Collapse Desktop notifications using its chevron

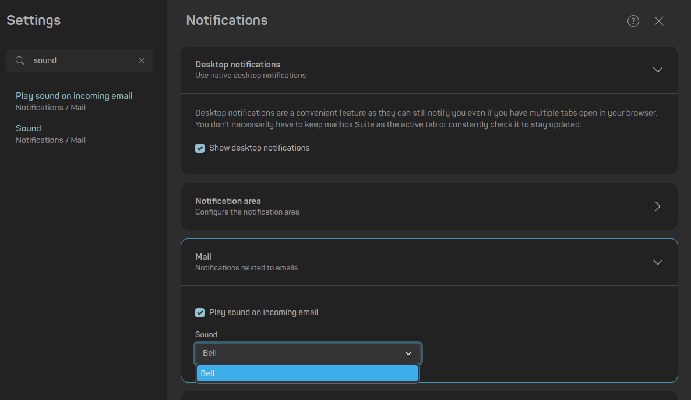click(x=657, y=70)
